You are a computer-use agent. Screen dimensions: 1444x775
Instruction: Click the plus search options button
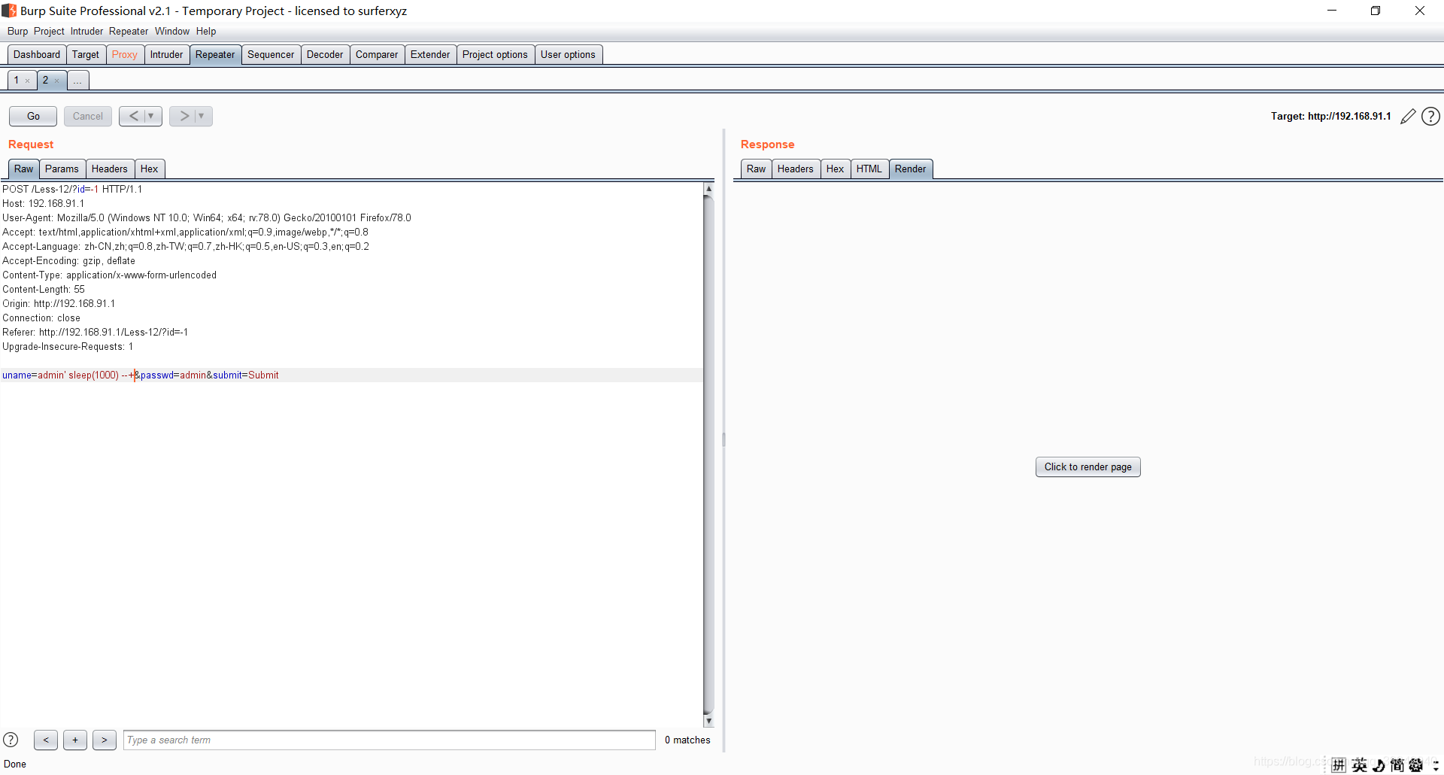pos(75,740)
